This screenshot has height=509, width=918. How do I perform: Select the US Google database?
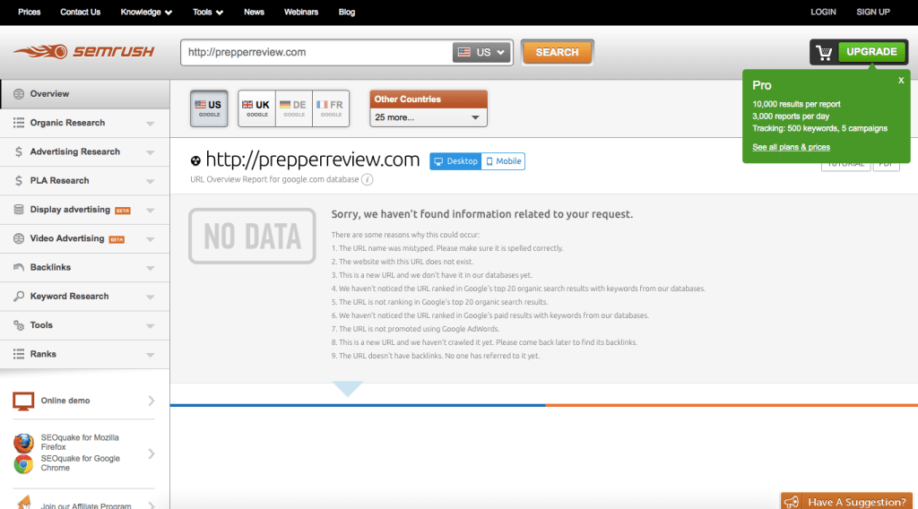coord(209,108)
